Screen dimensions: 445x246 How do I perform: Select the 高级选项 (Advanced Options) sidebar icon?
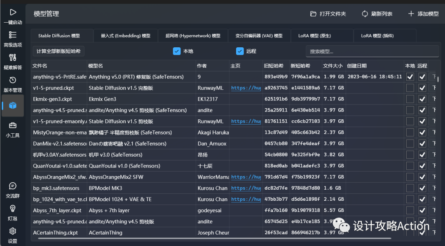[12, 39]
